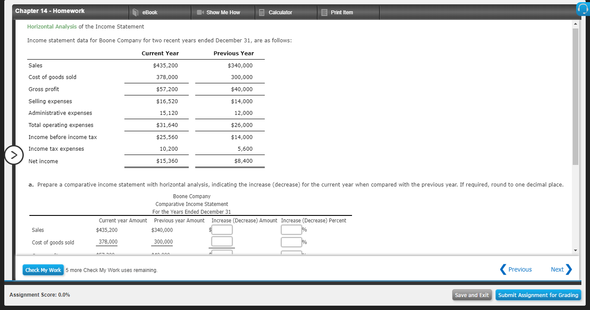
Task: Click the Sales Increase Percent field
Action: (x=291, y=229)
